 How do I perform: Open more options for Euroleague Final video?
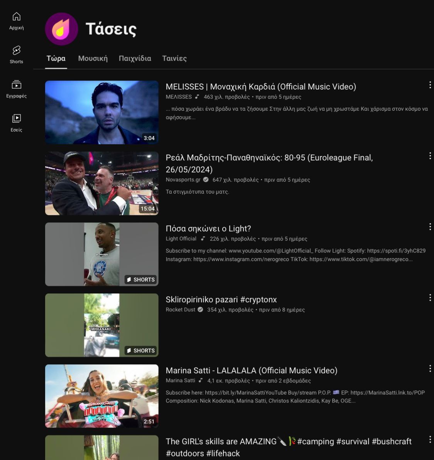coord(430,156)
